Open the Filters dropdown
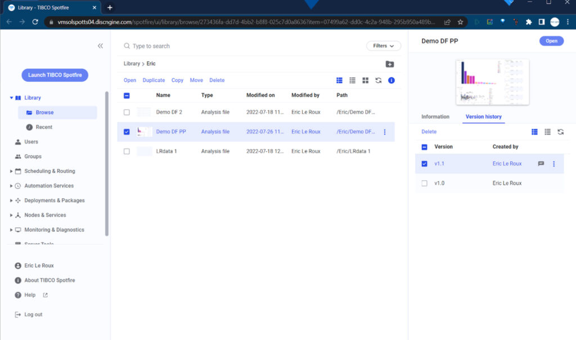This screenshot has height=340, width=576. point(383,46)
